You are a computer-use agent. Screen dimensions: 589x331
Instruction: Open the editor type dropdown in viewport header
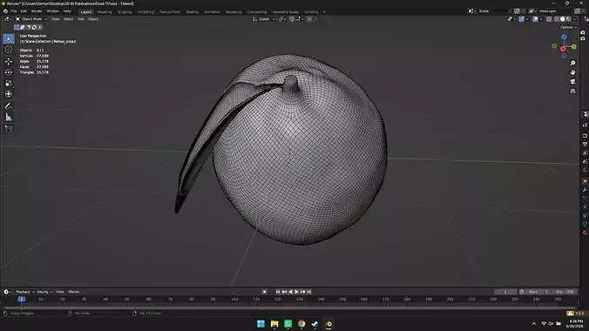click(7, 19)
